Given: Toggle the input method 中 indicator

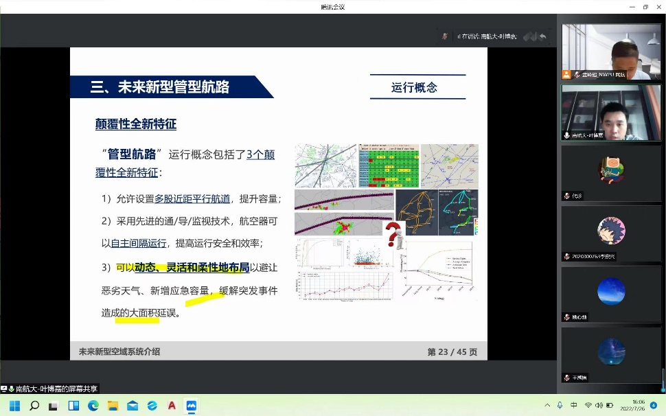Looking at the screenshot, I should (x=574, y=406).
